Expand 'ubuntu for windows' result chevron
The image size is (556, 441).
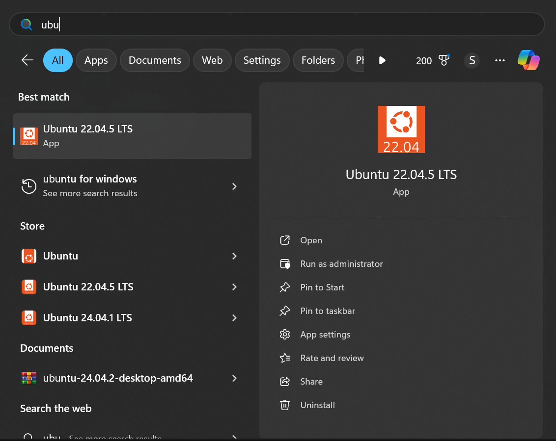(234, 186)
